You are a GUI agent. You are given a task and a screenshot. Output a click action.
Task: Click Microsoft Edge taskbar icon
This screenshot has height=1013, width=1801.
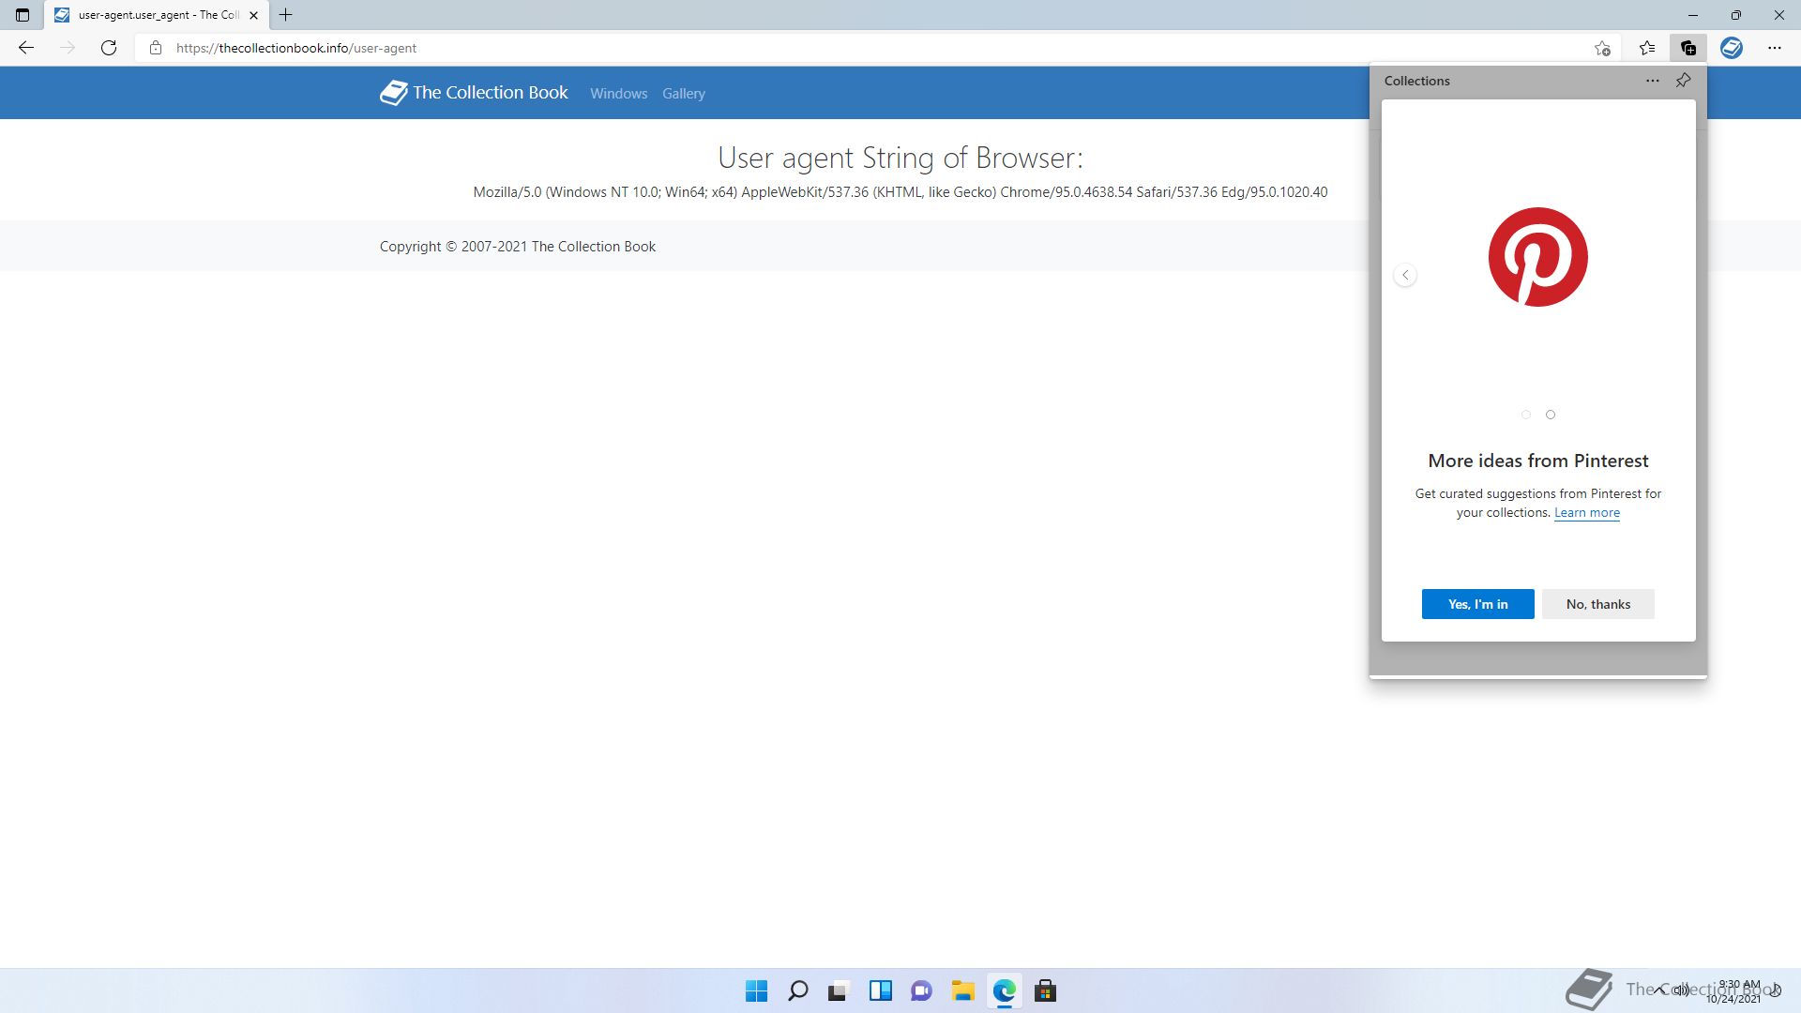tap(1005, 991)
